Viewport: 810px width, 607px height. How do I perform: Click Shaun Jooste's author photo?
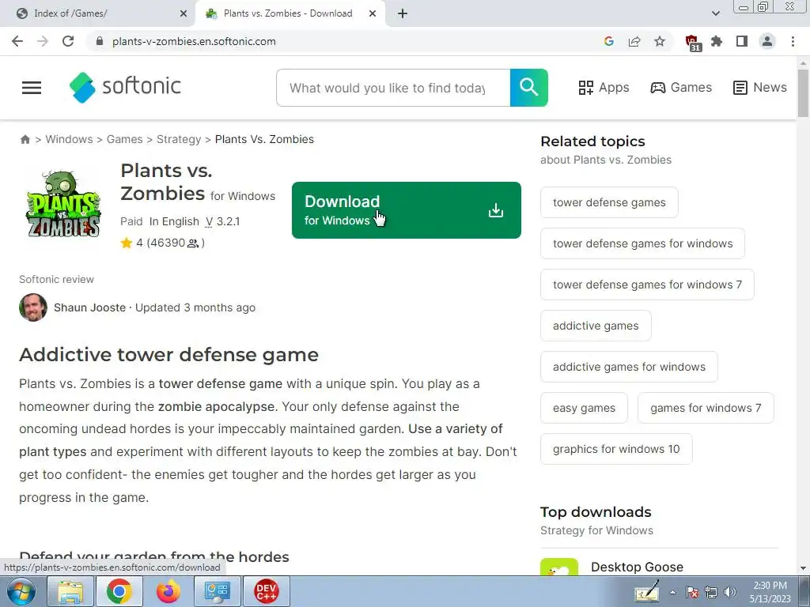(33, 307)
